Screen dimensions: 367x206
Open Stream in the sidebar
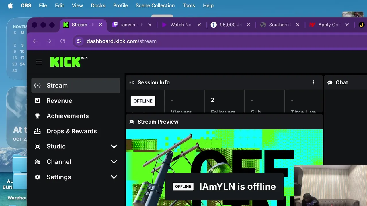(76, 85)
